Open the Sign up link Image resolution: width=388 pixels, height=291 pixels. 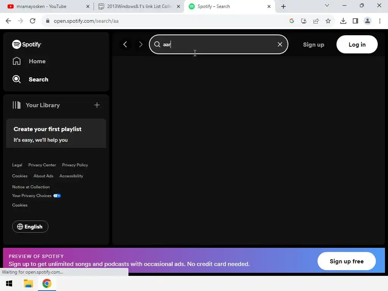(313, 45)
